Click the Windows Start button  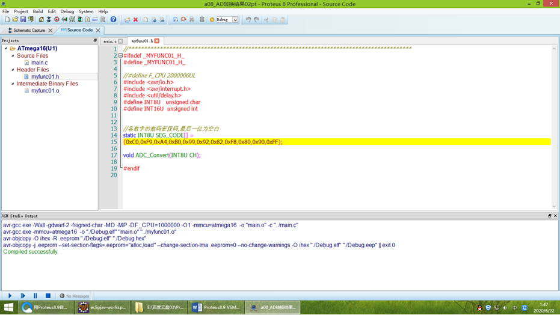(x=8, y=307)
